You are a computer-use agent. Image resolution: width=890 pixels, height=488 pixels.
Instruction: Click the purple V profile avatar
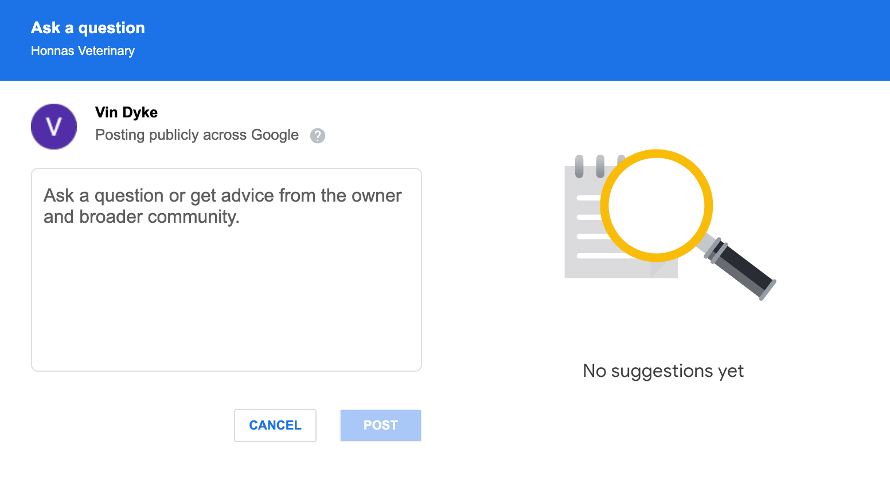coord(54,127)
